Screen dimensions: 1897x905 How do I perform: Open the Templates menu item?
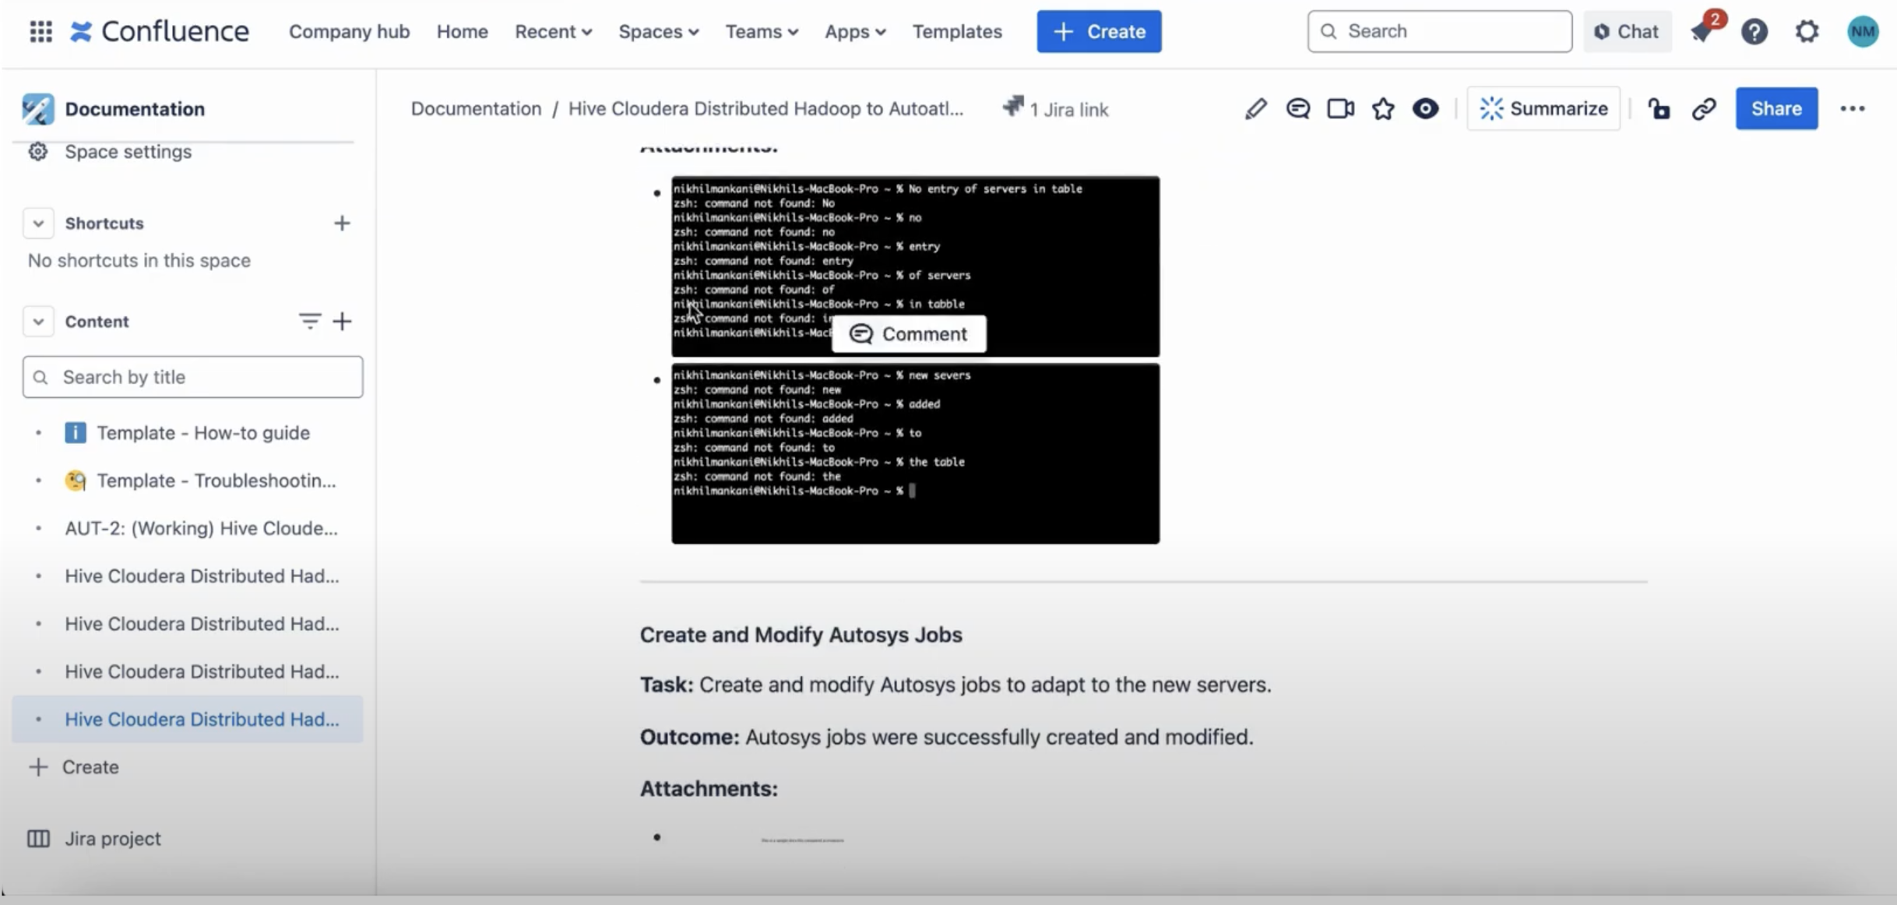pos(957,32)
